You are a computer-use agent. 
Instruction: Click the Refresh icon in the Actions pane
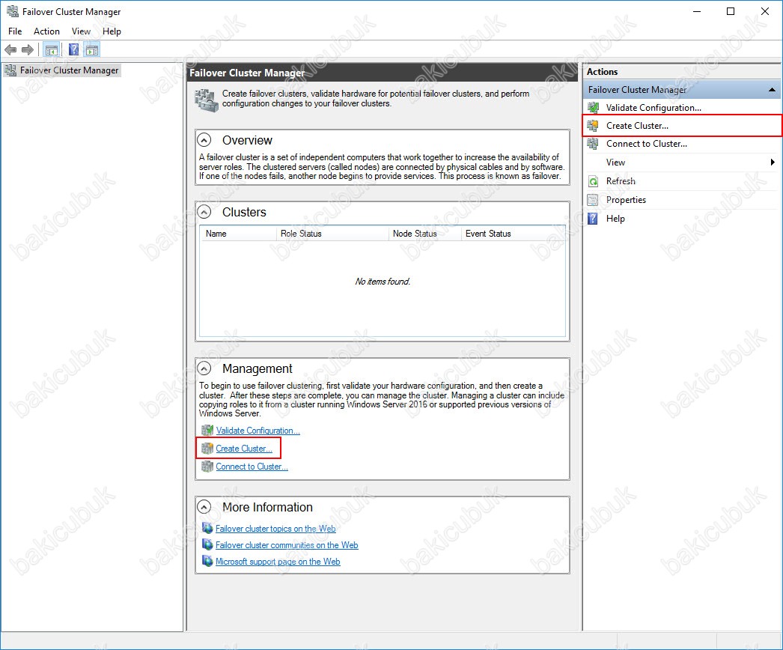click(x=594, y=181)
